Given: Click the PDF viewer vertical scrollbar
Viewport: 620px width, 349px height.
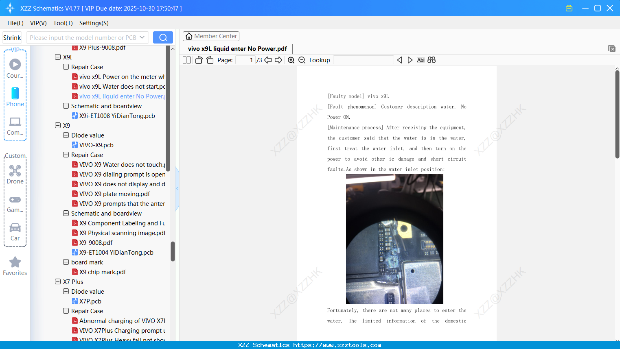Looking at the screenshot, I should pos(617,114).
